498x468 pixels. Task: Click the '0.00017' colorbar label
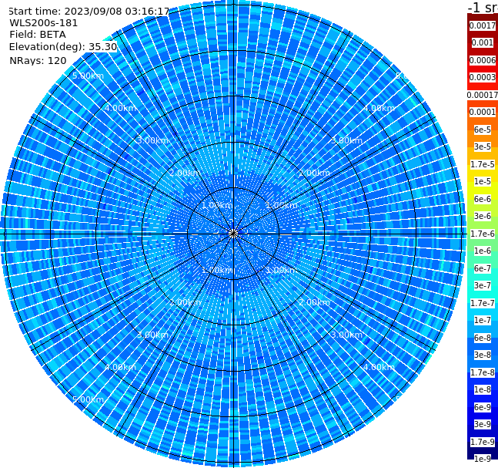tap(483, 95)
